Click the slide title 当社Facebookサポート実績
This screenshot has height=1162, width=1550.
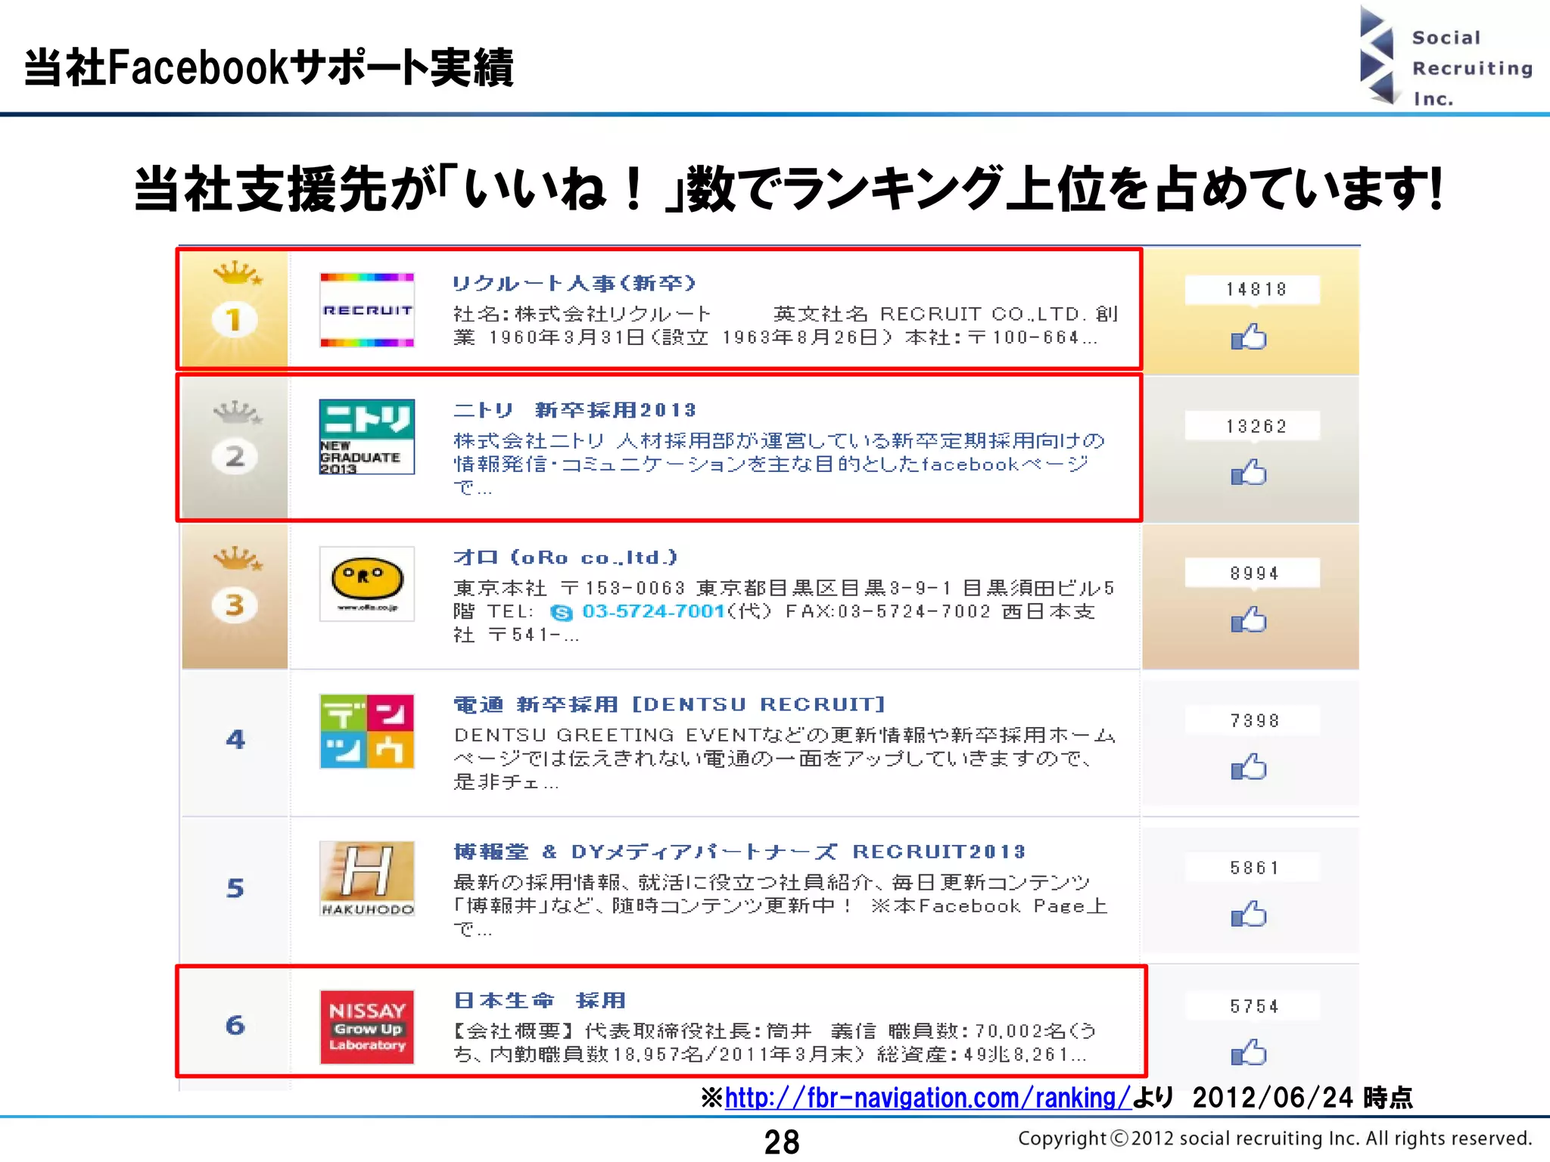tap(269, 67)
